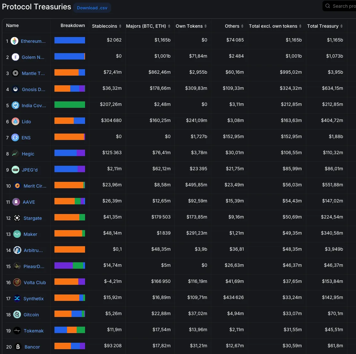Click the Lido logo icon

click(15, 122)
